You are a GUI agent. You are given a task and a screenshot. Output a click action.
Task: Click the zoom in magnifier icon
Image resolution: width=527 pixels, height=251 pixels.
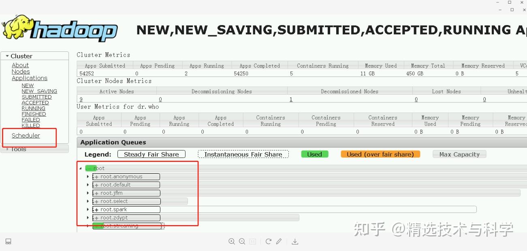[232, 241]
